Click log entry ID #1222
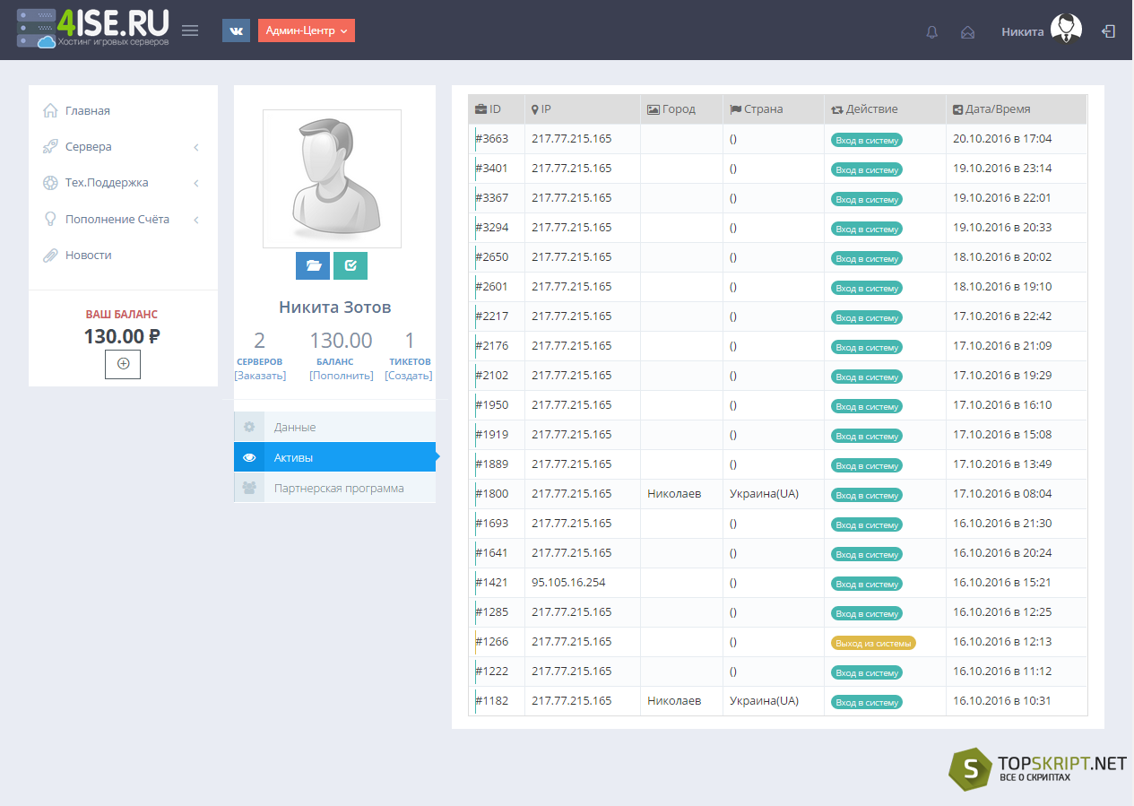The height and width of the screenshot is (806, 1134). coord(492,672)
